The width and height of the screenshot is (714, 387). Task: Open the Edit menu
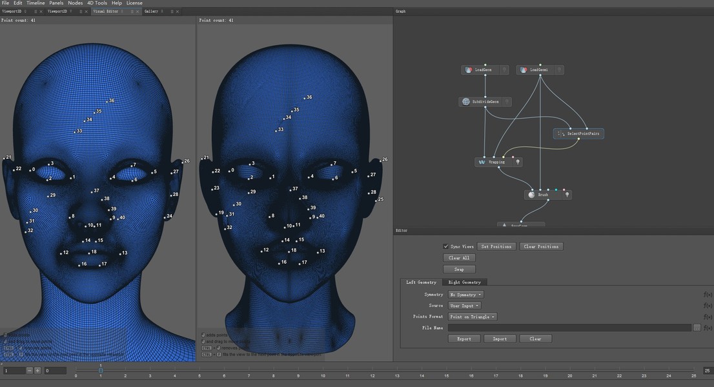(18, 3)
